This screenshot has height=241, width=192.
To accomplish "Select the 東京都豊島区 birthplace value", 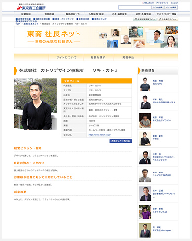I will [95, 95].
